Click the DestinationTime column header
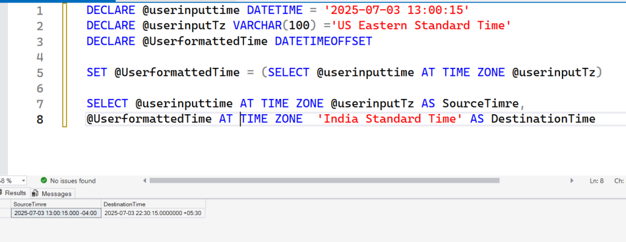This screenshot has width=626, height=242. (153, 204)
